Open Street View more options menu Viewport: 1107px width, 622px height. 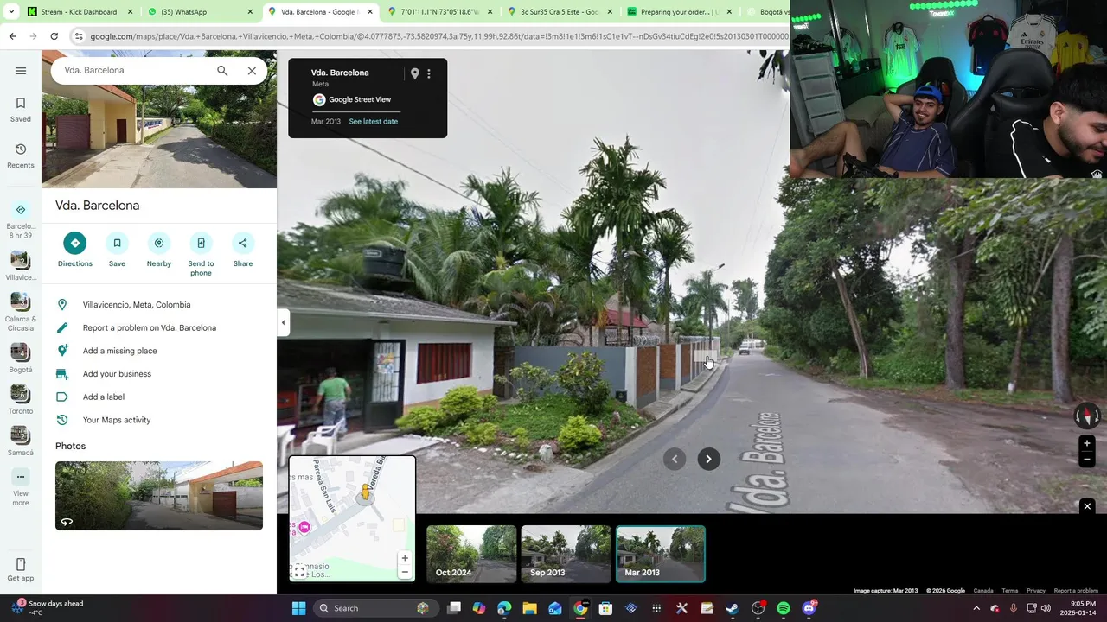429,74
